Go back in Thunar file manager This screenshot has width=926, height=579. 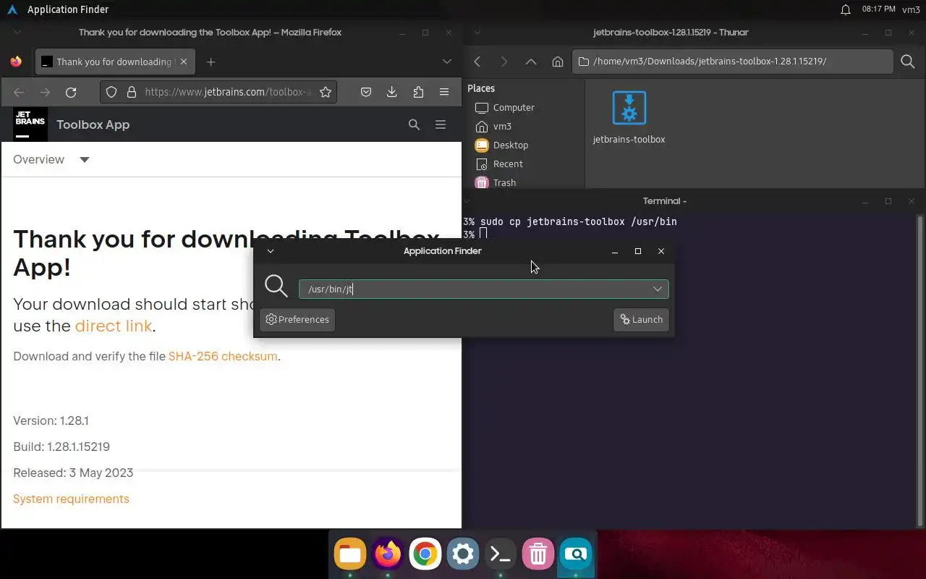tap(477, 62)
